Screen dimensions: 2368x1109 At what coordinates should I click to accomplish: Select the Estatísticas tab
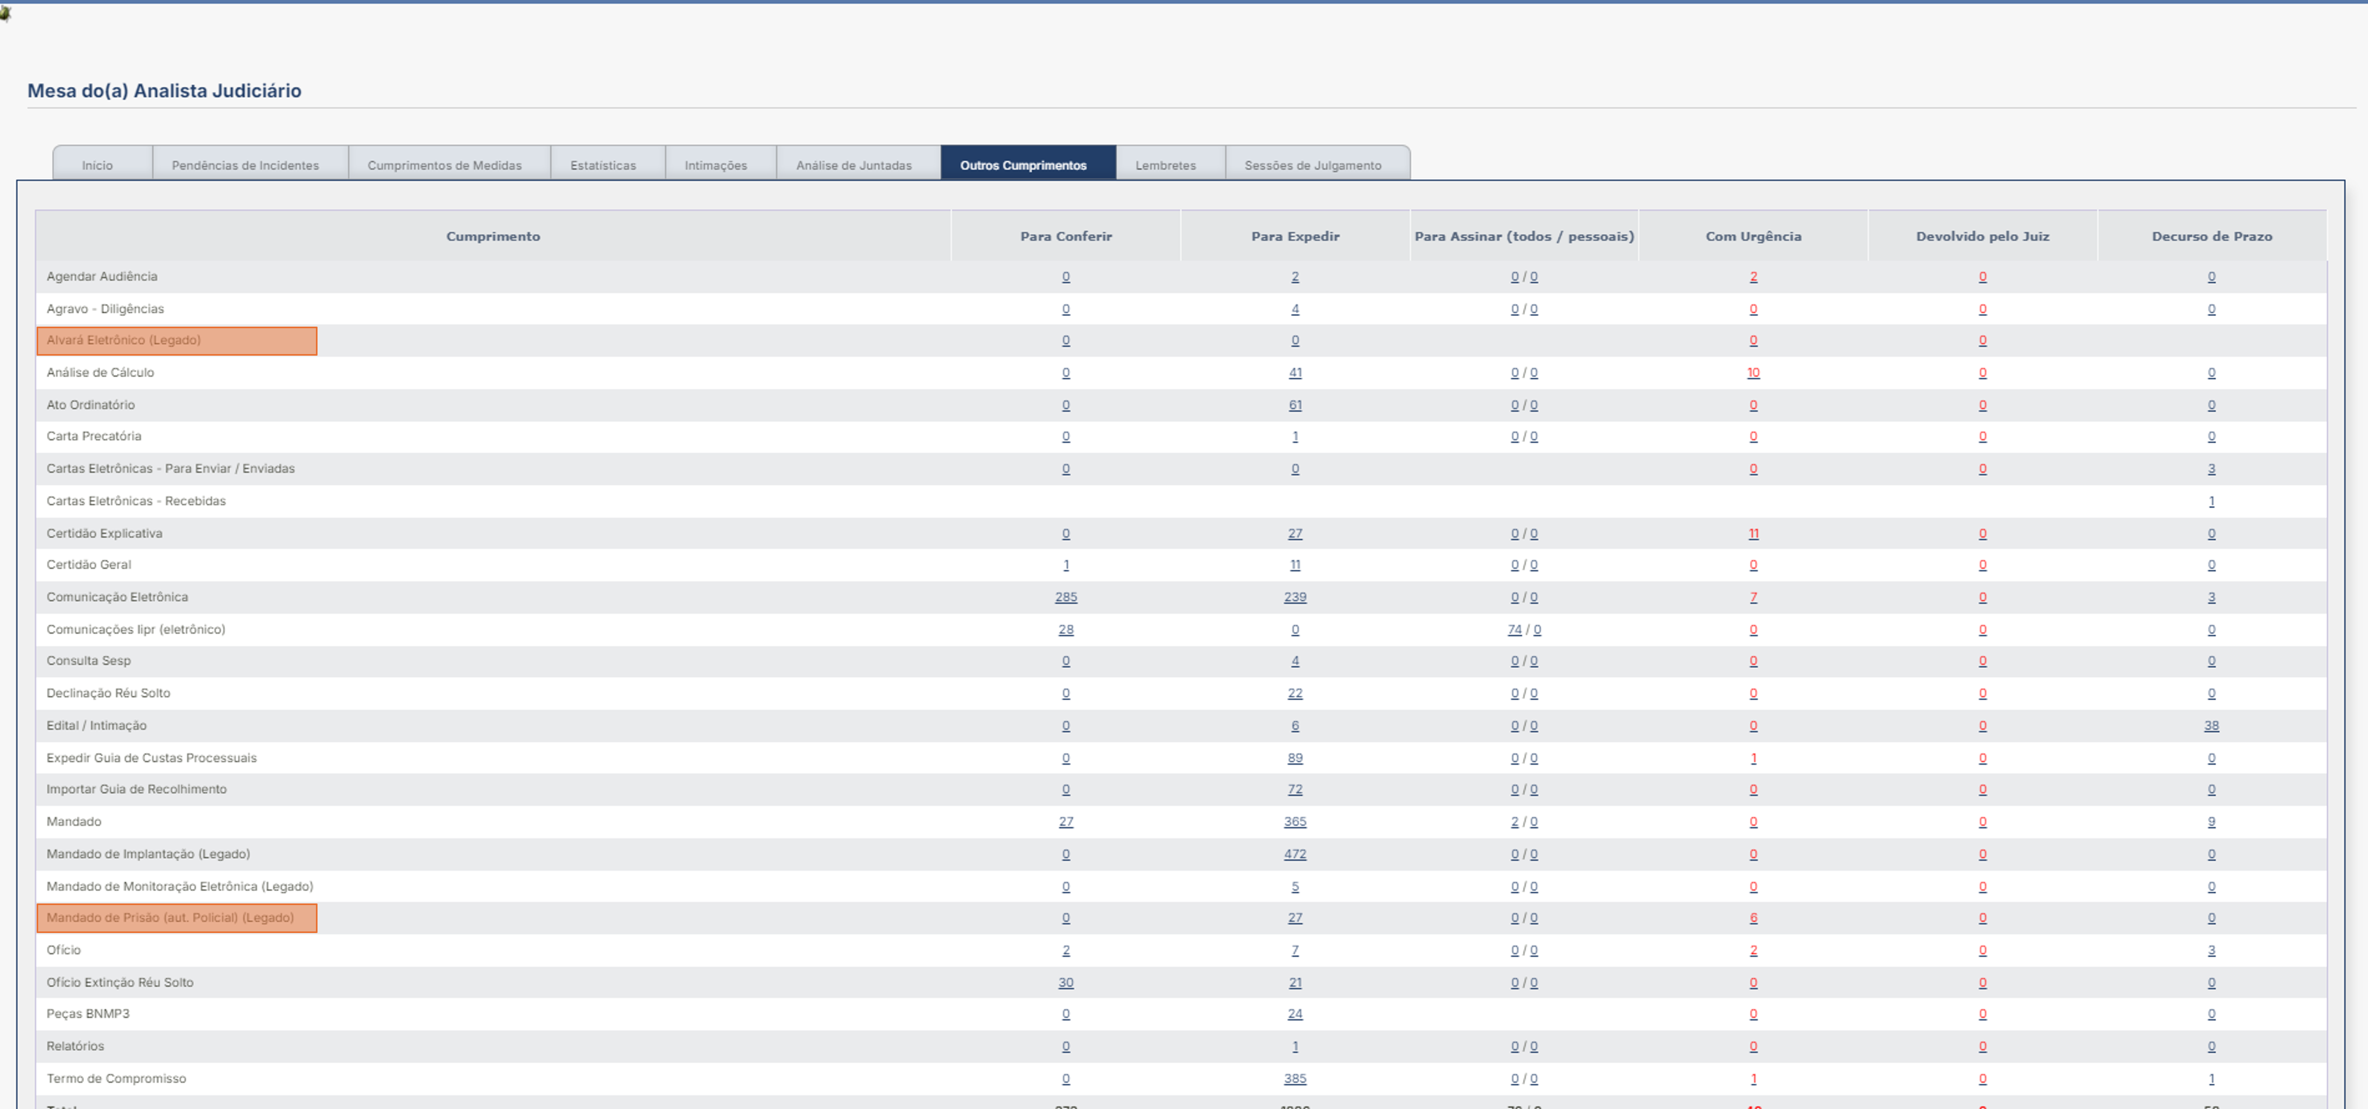(x=603, y=165)
